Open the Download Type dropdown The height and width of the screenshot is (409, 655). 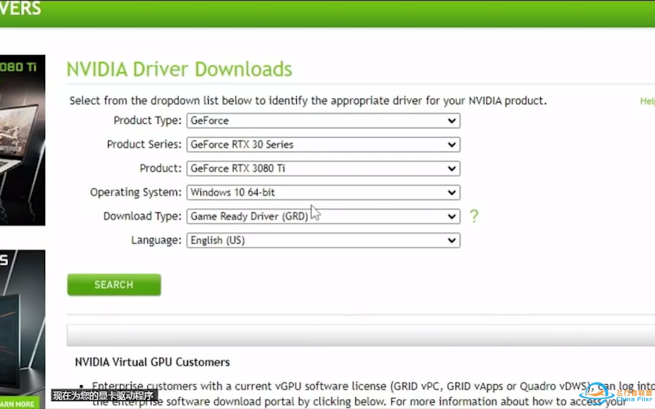323,216
